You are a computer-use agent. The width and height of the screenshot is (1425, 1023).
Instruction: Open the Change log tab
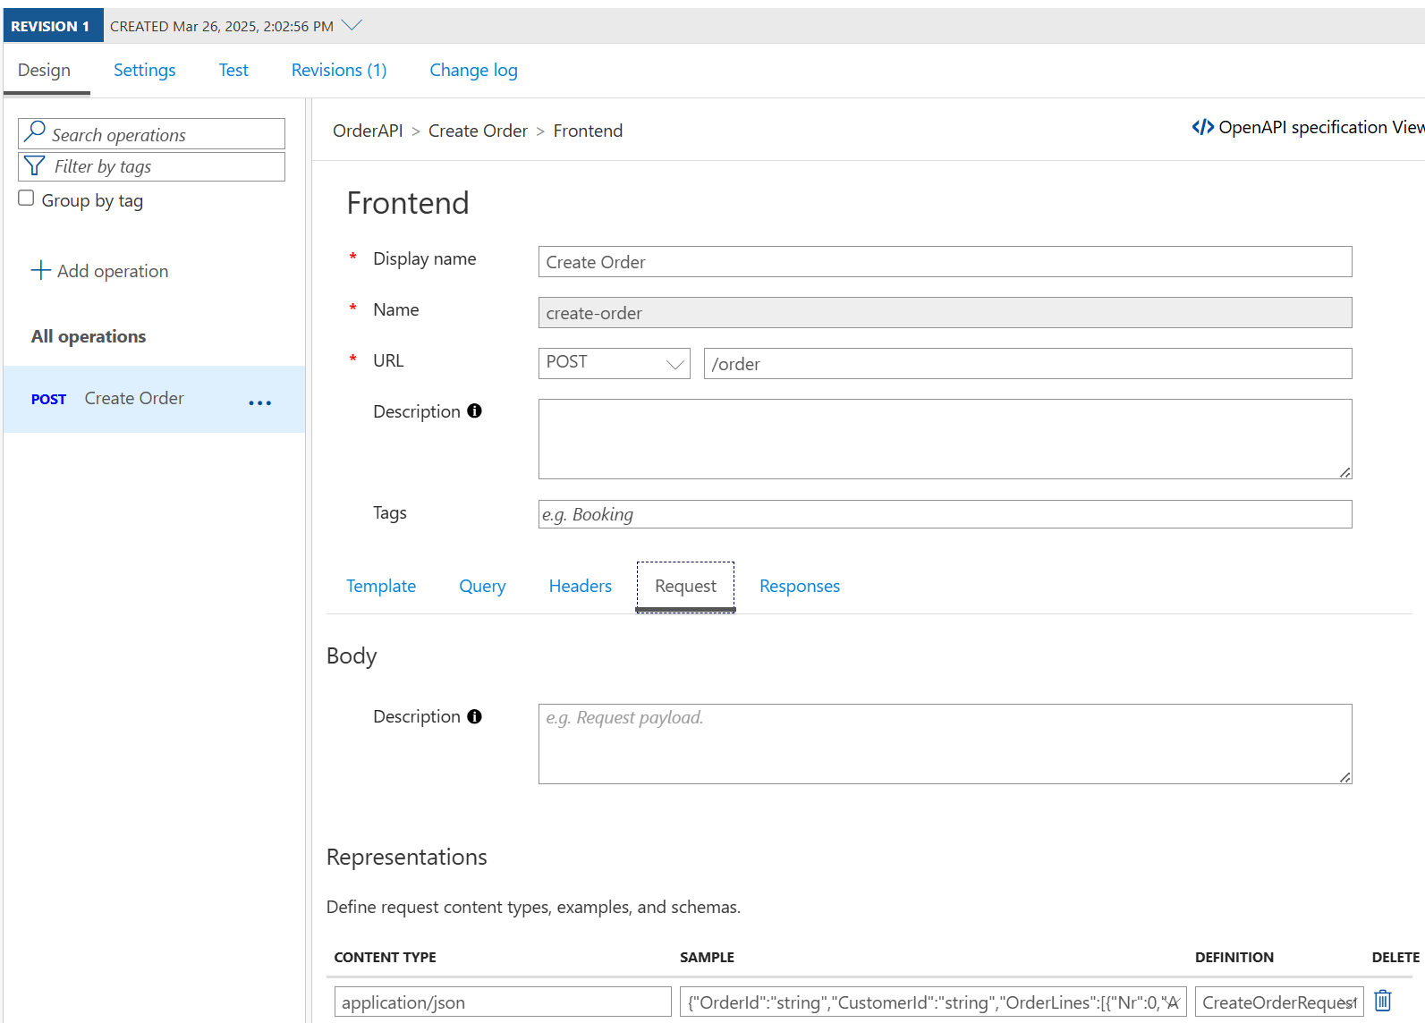point(473,70)
